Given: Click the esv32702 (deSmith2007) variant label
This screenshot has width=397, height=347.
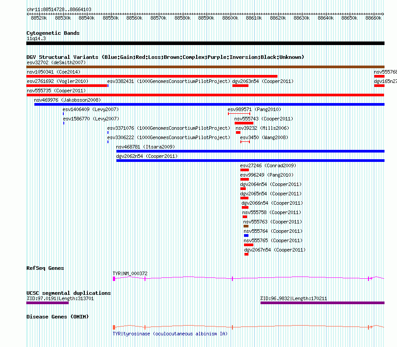Looking at the screenshot, I should click(x=56, y=62).
